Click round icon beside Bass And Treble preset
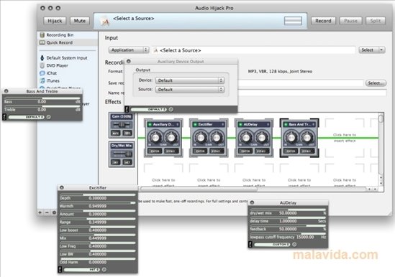 (49, 117)
